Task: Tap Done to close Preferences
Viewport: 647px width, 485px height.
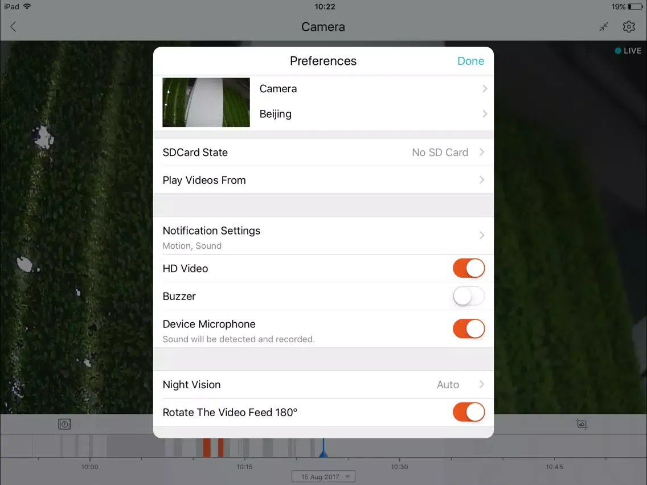Action: coord(470,61)
